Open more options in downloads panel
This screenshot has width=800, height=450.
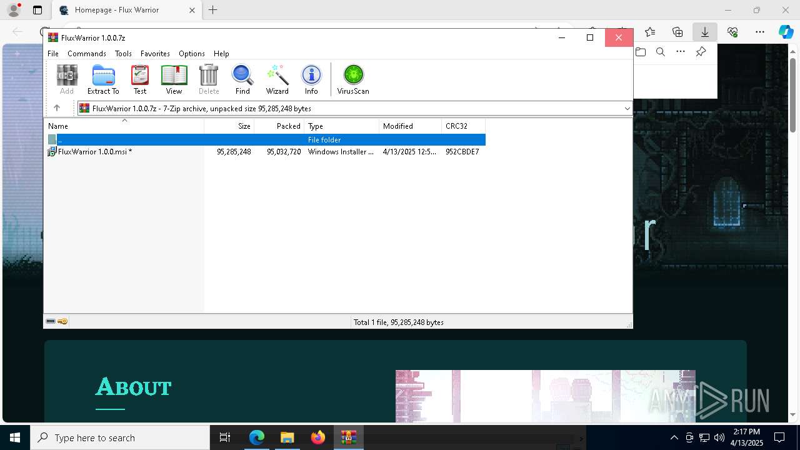pyautogui.click(x=681, y=52)
